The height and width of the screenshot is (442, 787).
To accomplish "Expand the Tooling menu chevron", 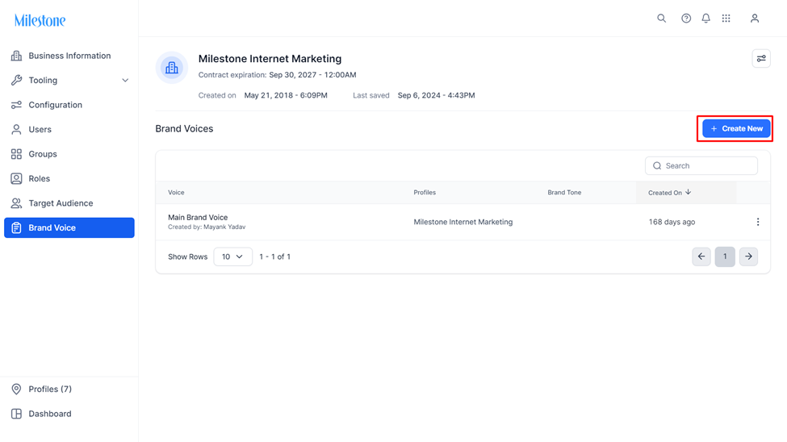I will tap(125, 81).
